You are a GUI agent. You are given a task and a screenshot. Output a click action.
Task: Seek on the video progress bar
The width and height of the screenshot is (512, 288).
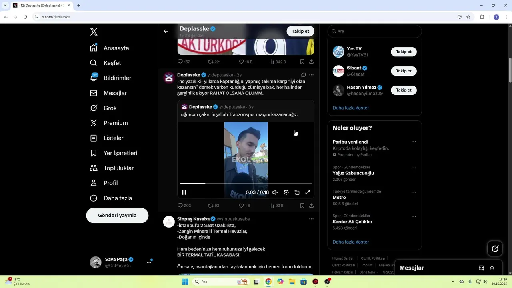pos(246,183)
